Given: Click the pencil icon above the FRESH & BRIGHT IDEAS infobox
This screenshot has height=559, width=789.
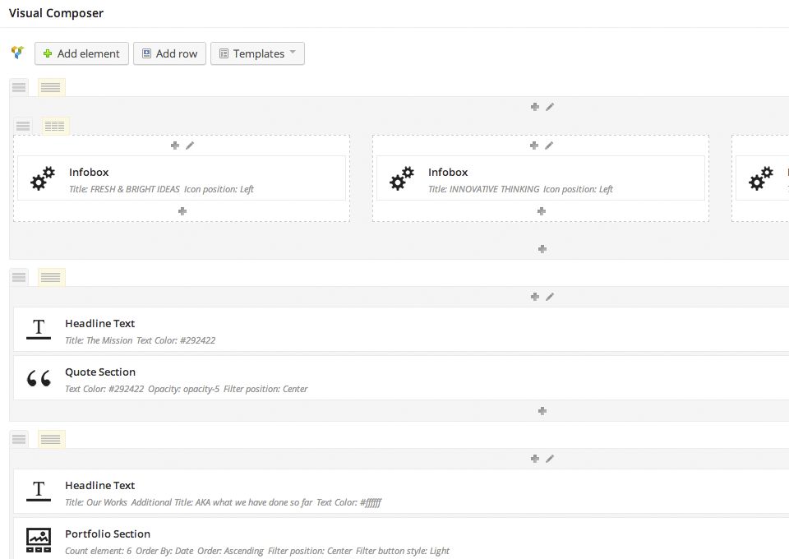Looking at the screenshot, I should [x=190, y=146].
